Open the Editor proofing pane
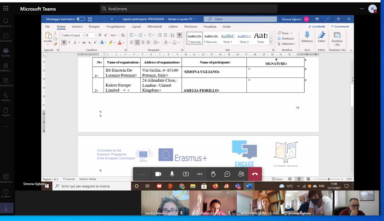Screen dimensions: 384x221 click(x=322, y=37)
